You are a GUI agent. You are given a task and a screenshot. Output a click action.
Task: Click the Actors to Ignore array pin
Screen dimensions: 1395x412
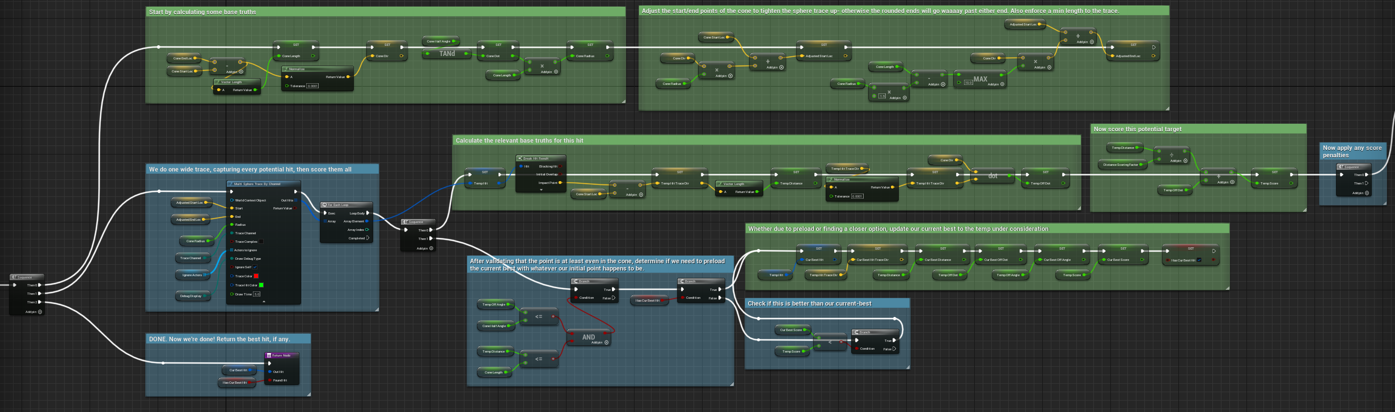[x=231, y=250]
